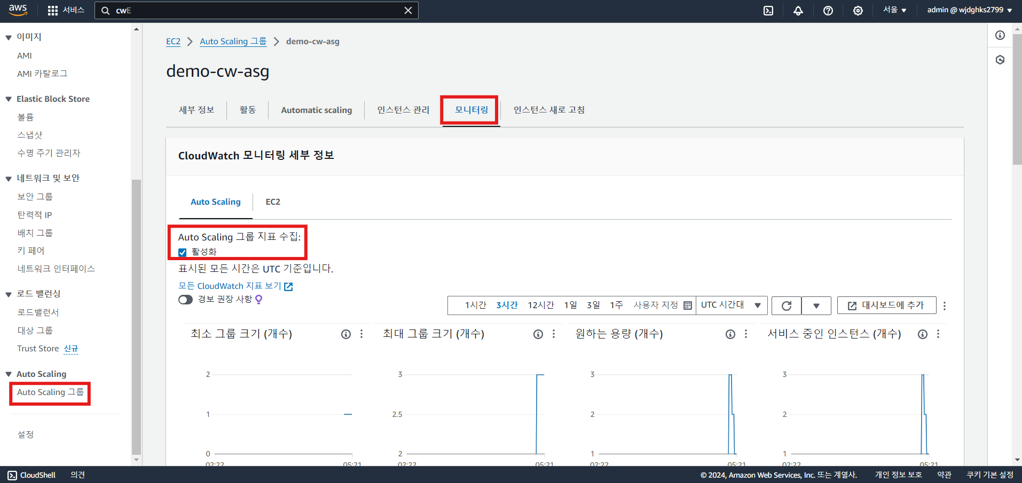Viewport: 1022px width, 483px height.
Task: Open the hexagon tools icon on right edge
Action: point(1000,60)
